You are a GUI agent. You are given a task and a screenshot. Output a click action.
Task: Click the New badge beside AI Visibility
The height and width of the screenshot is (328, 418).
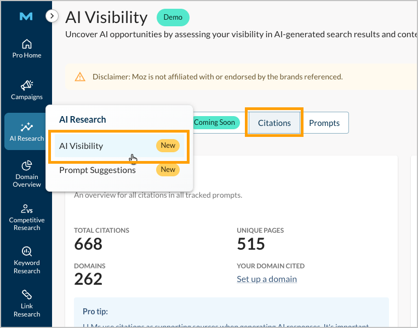click(x=168, y=146)
